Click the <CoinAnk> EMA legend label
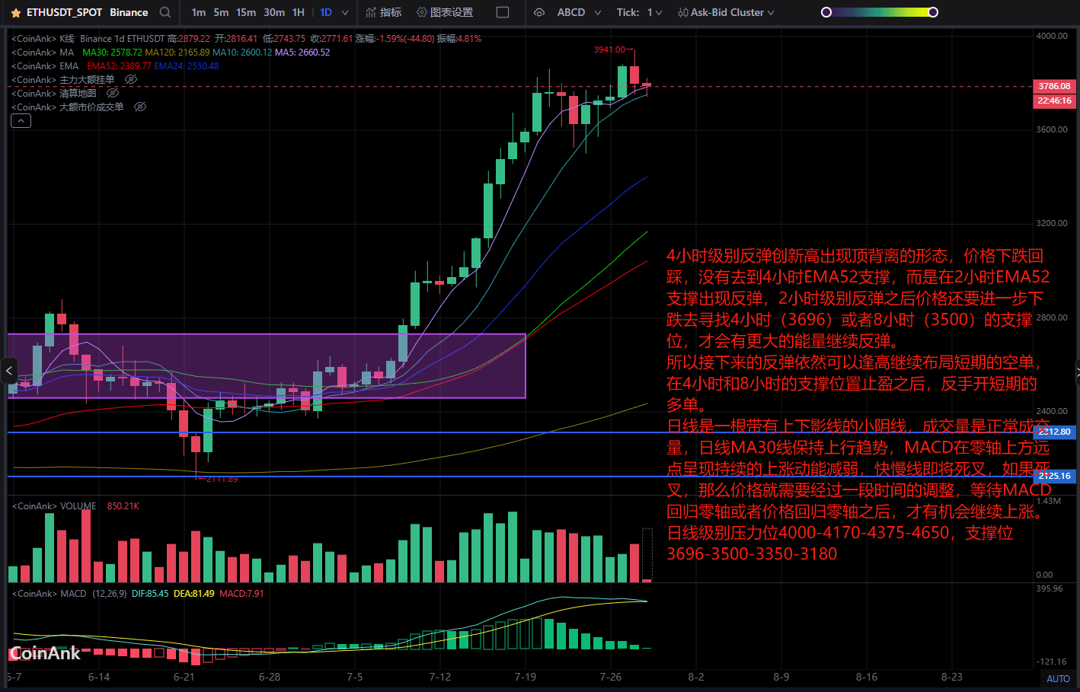This screenshot has width=1080, height=692. 45,66
